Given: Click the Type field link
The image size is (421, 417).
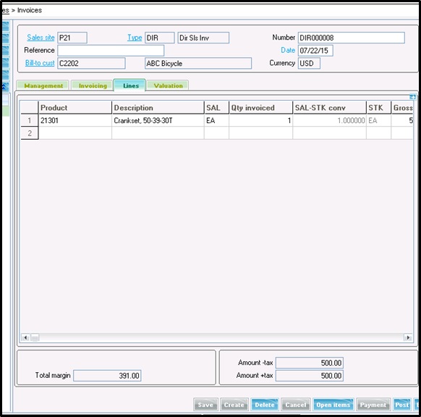Looking at the screenshot, I should point(135,38).
